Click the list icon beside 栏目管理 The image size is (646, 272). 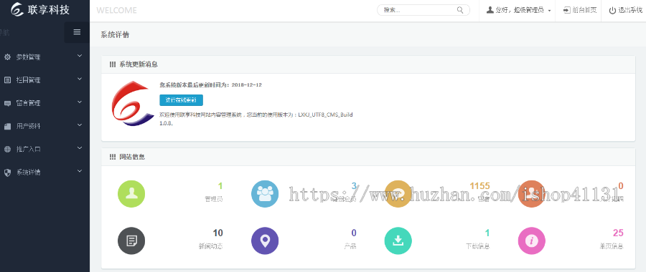tap(7, 80)
